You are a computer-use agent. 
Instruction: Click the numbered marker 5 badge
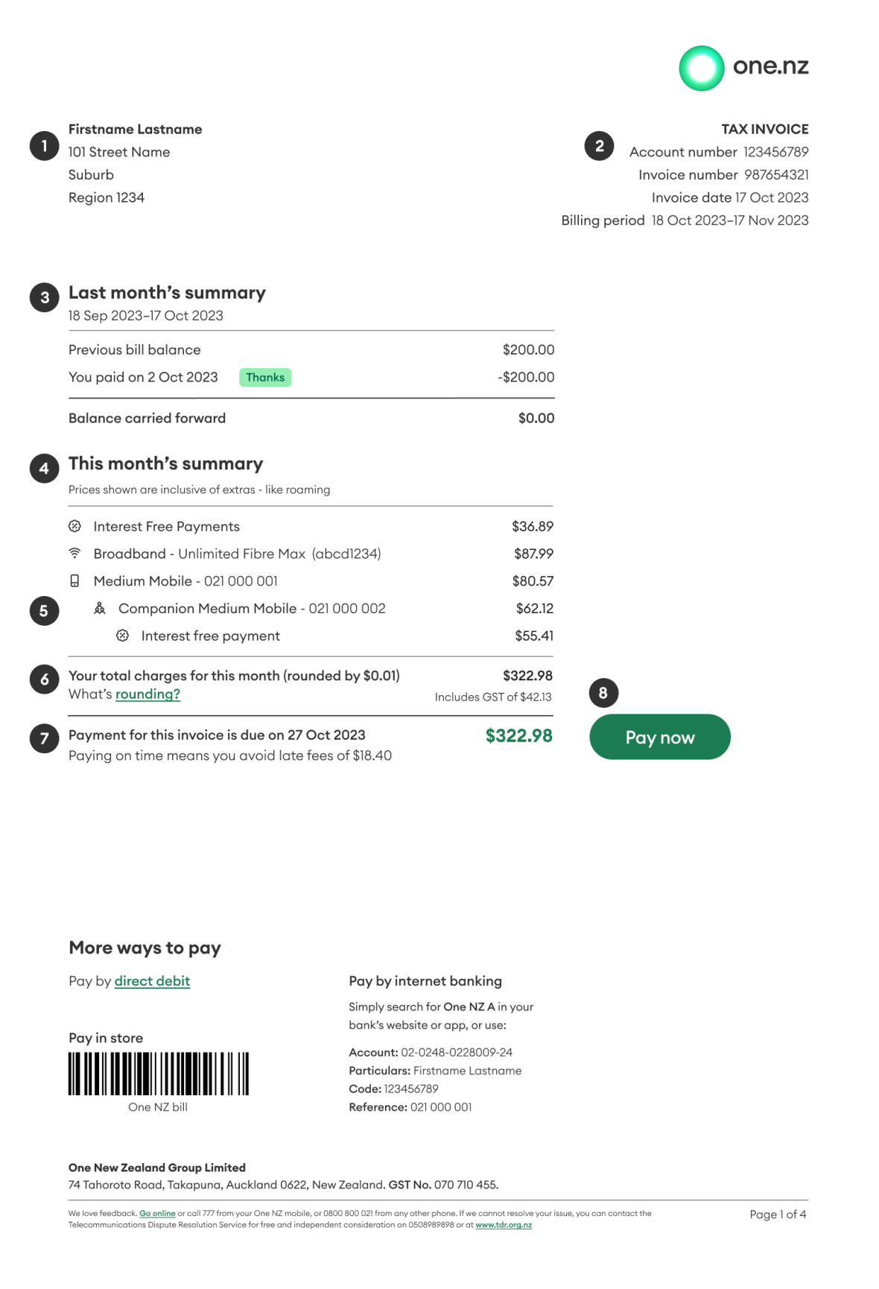[44, 611]
